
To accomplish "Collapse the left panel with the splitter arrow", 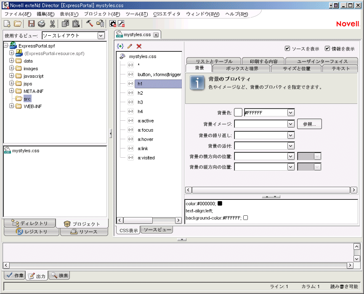I will (x=111, y=133).
